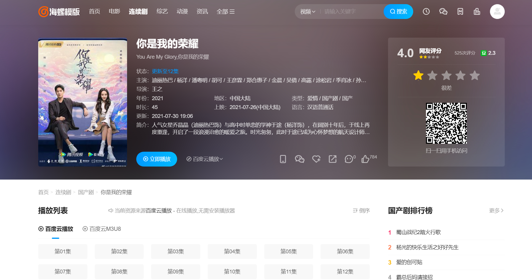
Task: Open ranked show 蜀山战纪2踏火行歌
Action: [x=419, y=232]
